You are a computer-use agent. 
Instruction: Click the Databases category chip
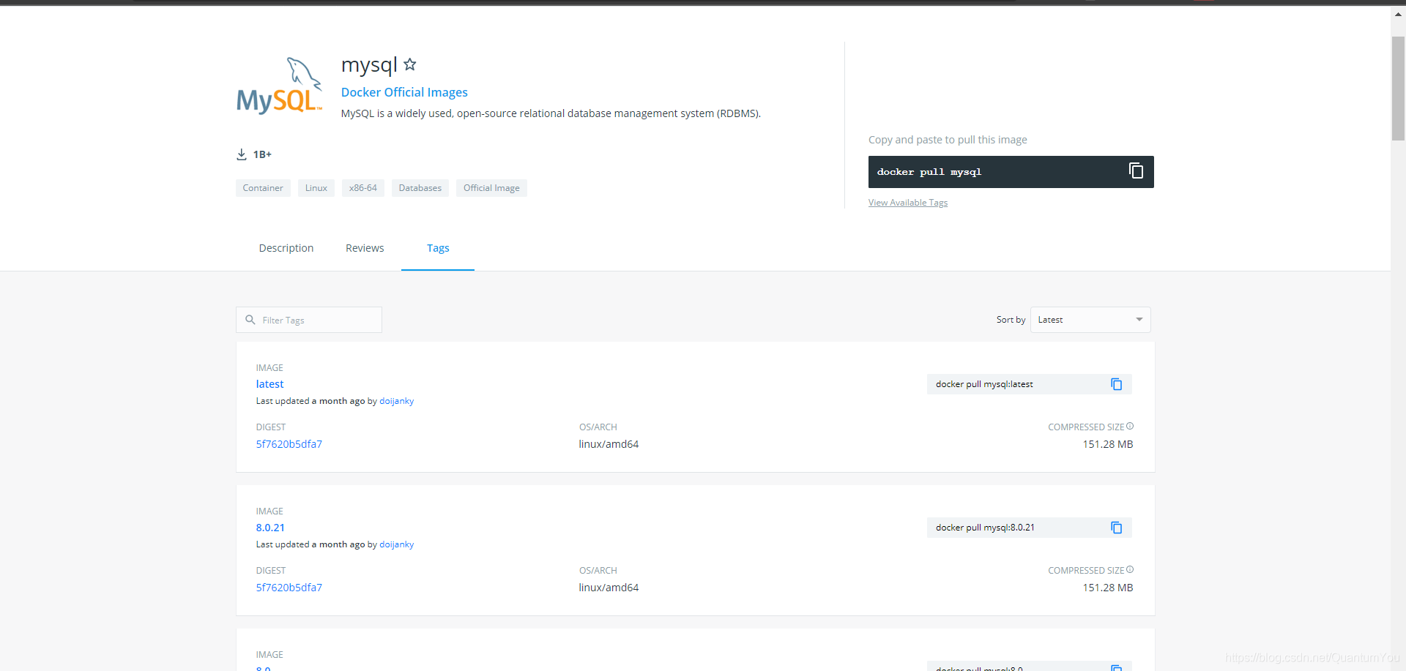[x=420, y=188]
